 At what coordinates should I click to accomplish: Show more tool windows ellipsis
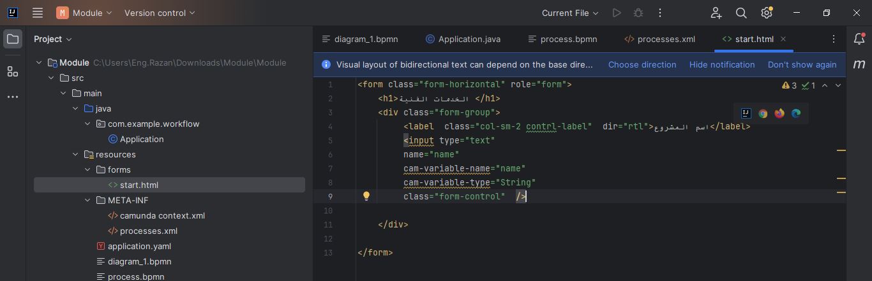[x=13, y=97]
